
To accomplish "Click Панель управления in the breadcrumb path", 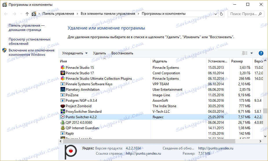I will [x=58, y=14].
